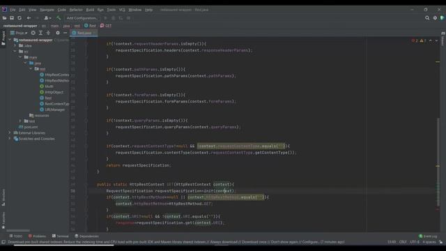
Task: Open the Dependencies tool window
Action: pyautogui.click(x=86, y=236)
